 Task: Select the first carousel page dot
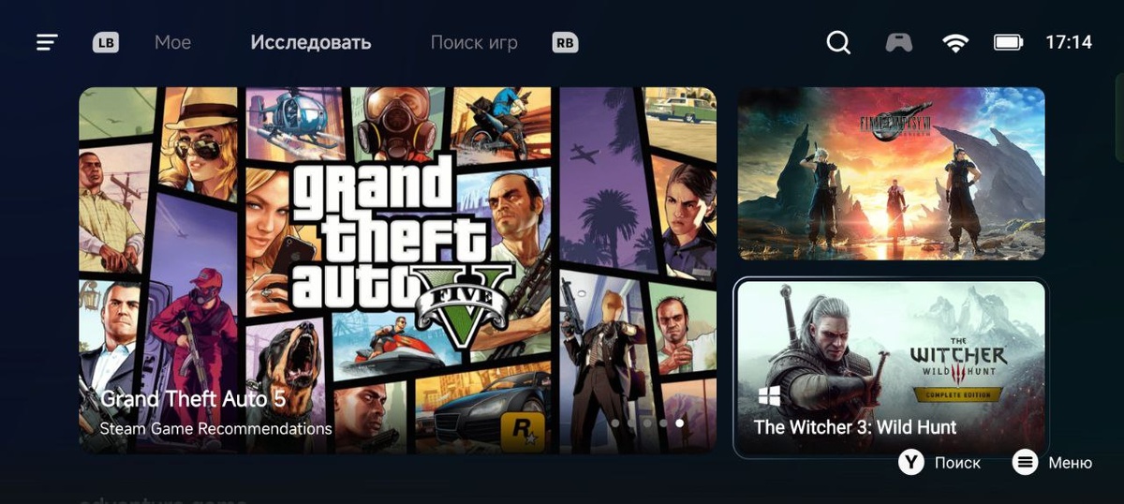pyautogui.click(x=615, y=423)
